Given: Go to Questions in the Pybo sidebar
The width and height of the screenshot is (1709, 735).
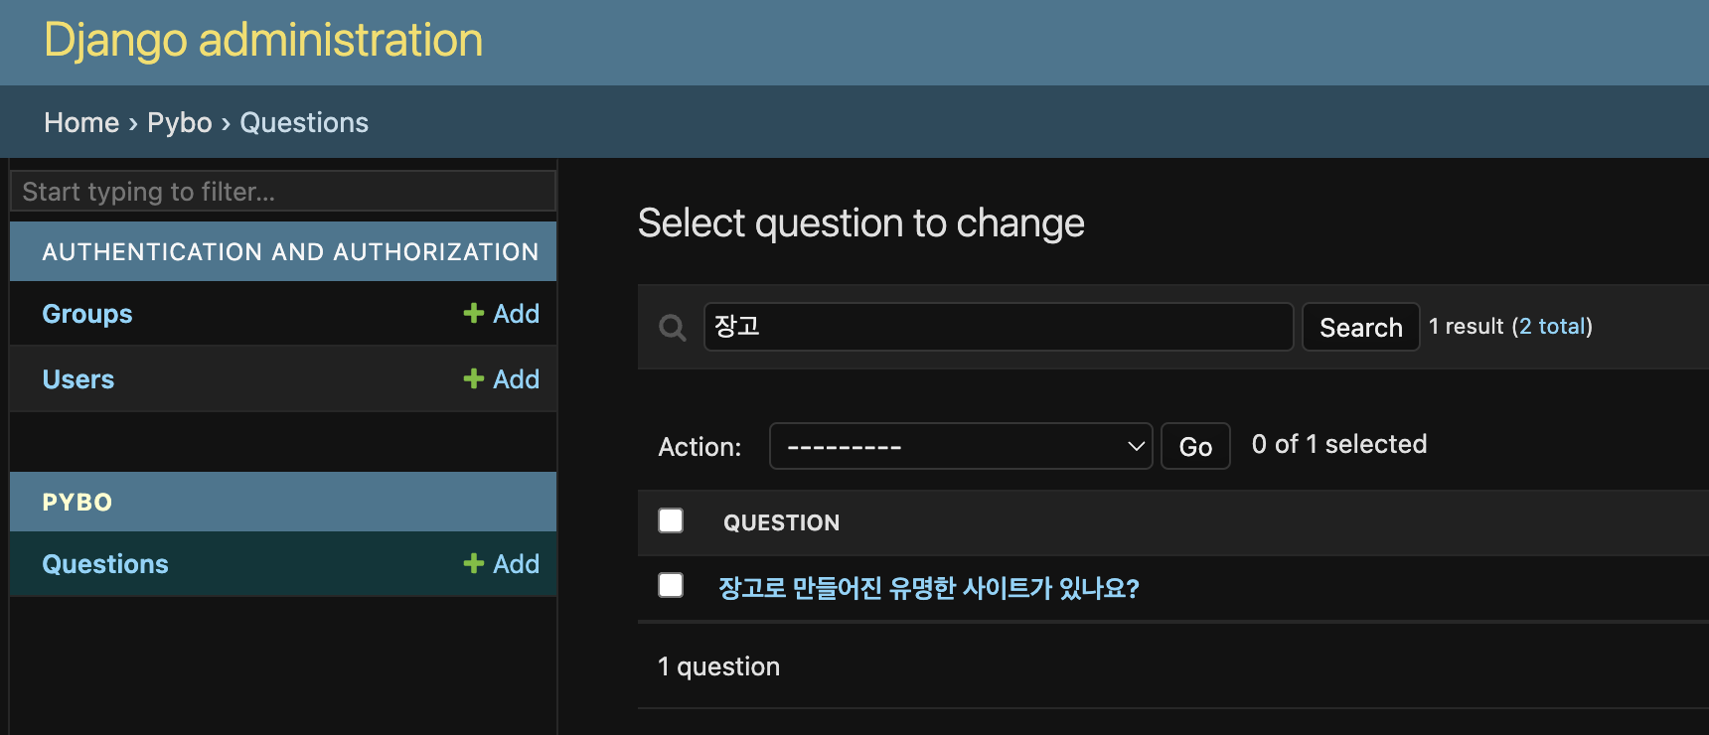Looking at the screenshot, I should (x=105, y=564).
